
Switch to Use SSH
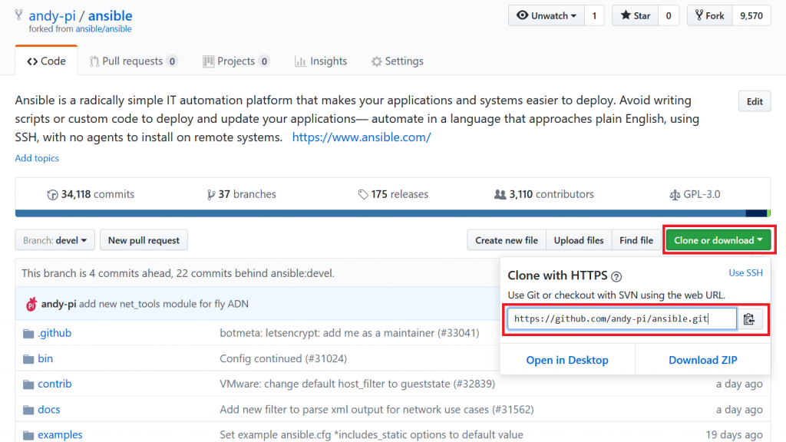[745, 272]
